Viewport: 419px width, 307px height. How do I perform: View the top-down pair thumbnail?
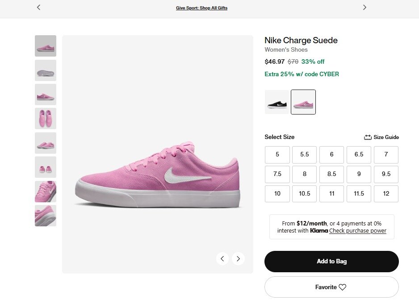(x=46, y=119)
